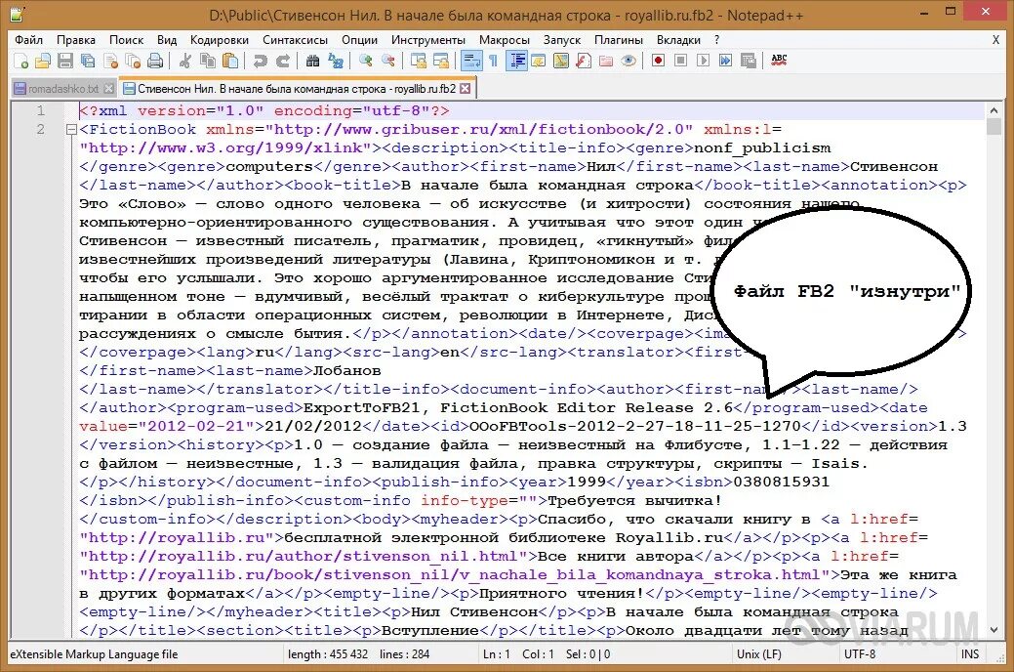Screen dimensions: 1014x672
Task: Click line number 1 in the margin
Action: coord(41,110)
